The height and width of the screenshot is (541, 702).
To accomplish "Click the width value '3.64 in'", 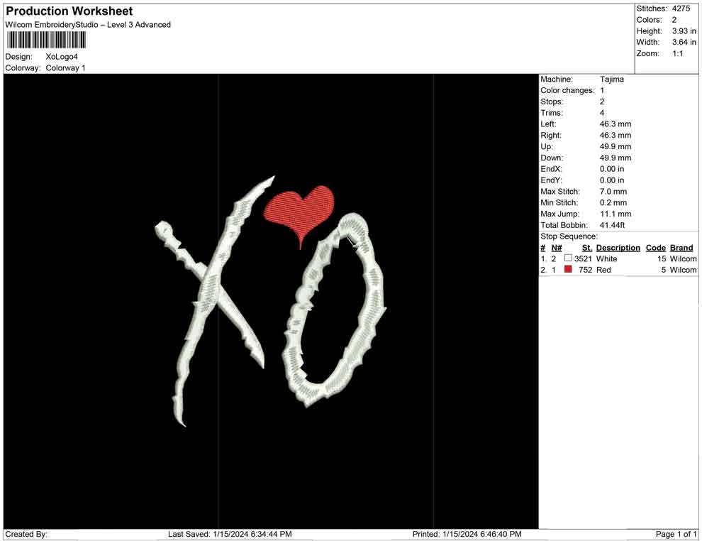I will tap(684, 42).
